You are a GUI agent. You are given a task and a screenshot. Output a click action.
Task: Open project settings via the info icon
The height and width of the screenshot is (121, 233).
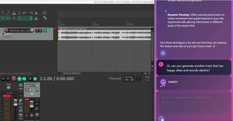tap(19, 13)
